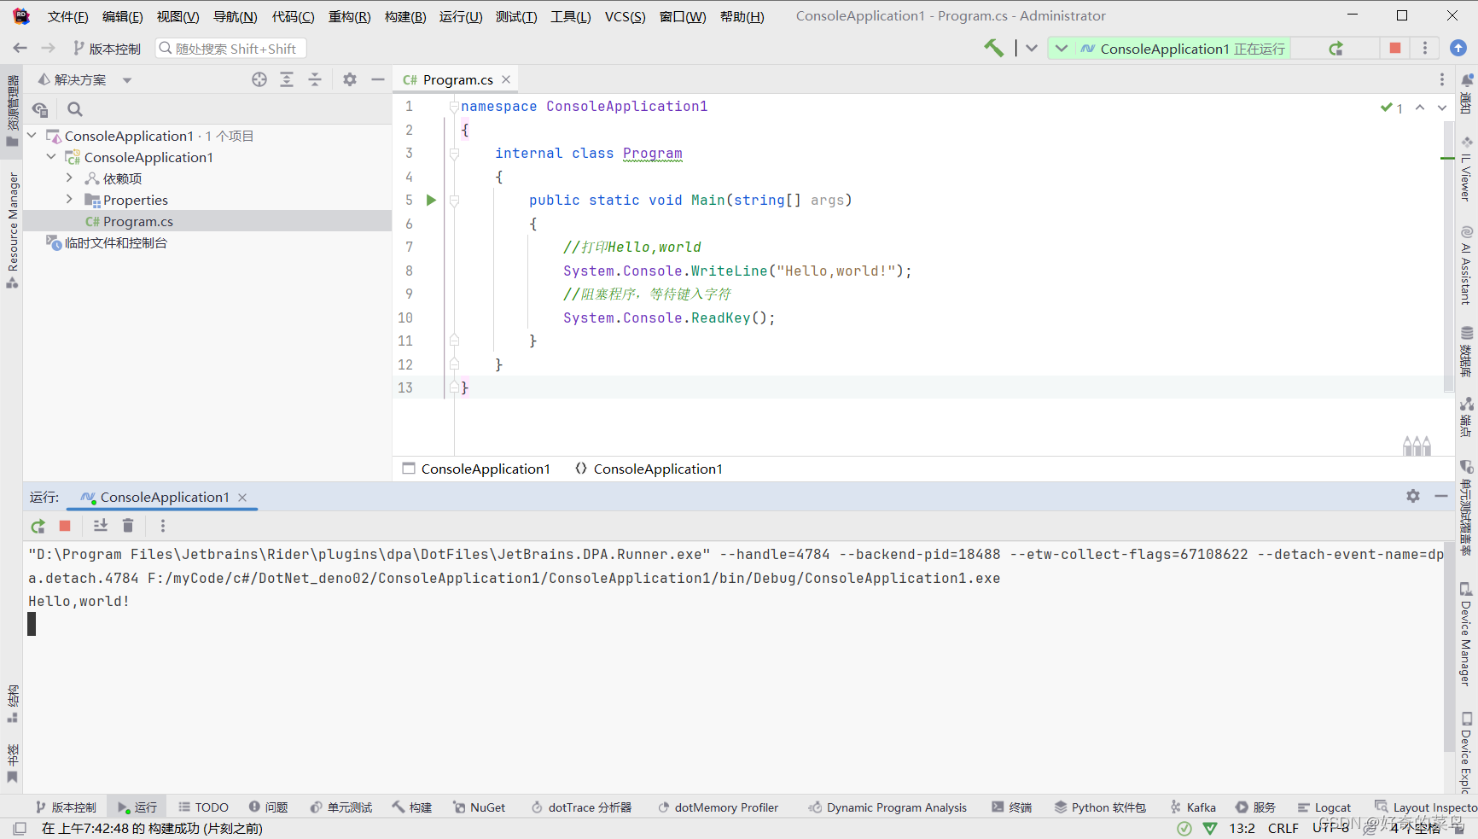Hide the solution explorer panel
Viewport: 1478px width, 839px height.
click(x=378, y=79)
